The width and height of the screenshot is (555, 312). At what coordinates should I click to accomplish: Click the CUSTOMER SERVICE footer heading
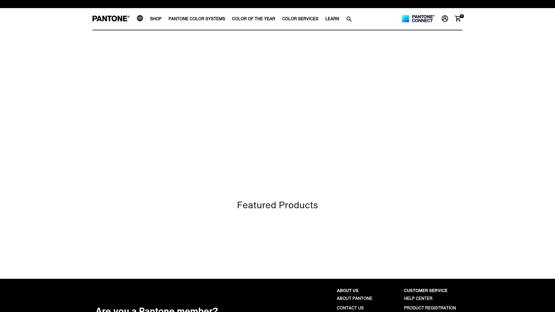[425, 291]
